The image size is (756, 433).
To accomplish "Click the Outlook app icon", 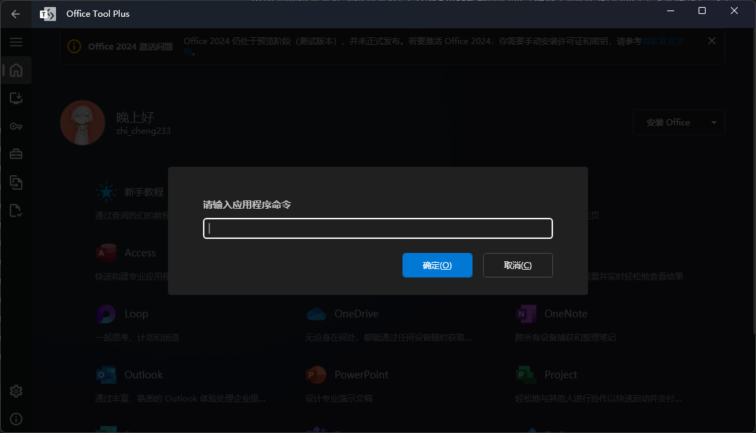I will (106, 375).
